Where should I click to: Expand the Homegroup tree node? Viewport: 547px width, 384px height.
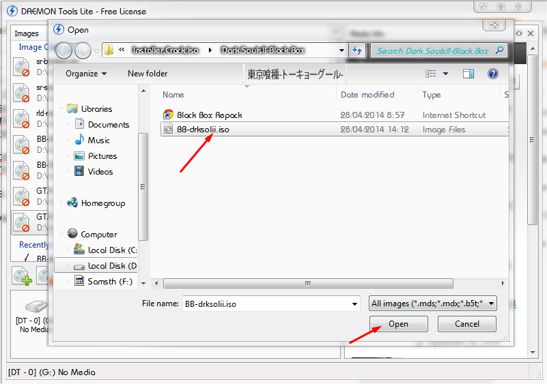tap(61, 203)
